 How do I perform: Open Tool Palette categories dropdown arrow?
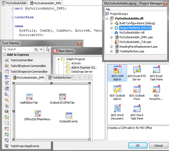pos(41,49)
